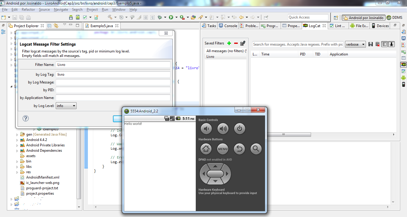Click the Run green play icon
The height and width of the screenshot is (217, 407).
[171, 17]
